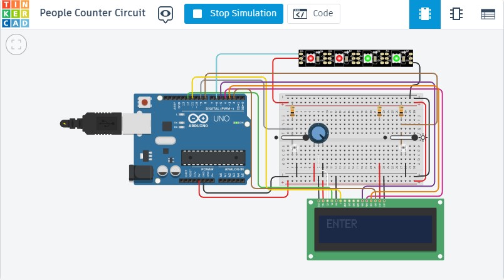Image resolution: width=504 pixels, height=280 pixels.
Task: Click the project title People Counter Circuit
Action: 93,13
